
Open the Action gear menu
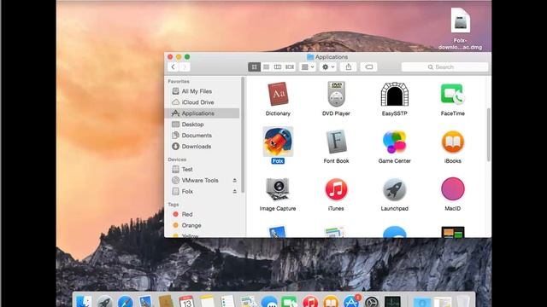[x=328, y=67]
